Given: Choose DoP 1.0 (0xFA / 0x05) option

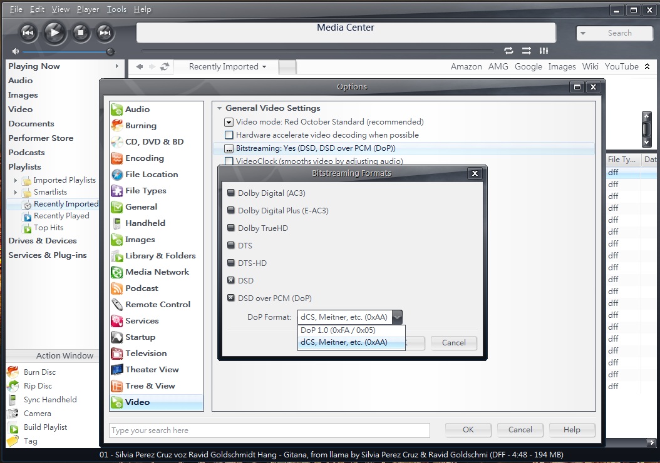Looking at the screenshot, I should [338, 330].
